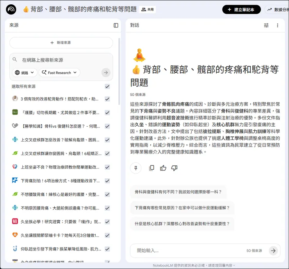Click the 護腰 source green icon
The width and height of the screenshot is (289, 269).
pos(15,112)
